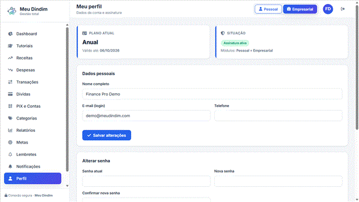Click the Transações arrows icon
The width and height of the screenshot is (359, 202).
[10, 82]
